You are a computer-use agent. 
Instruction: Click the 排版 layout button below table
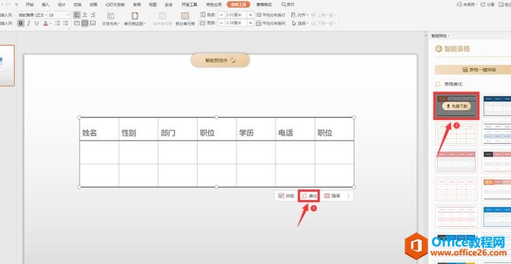coord(287,196)
